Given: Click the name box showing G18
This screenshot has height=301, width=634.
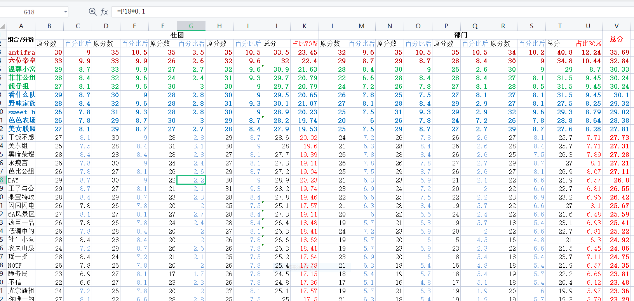Looking at the screenshot, I should click(30, 12).
